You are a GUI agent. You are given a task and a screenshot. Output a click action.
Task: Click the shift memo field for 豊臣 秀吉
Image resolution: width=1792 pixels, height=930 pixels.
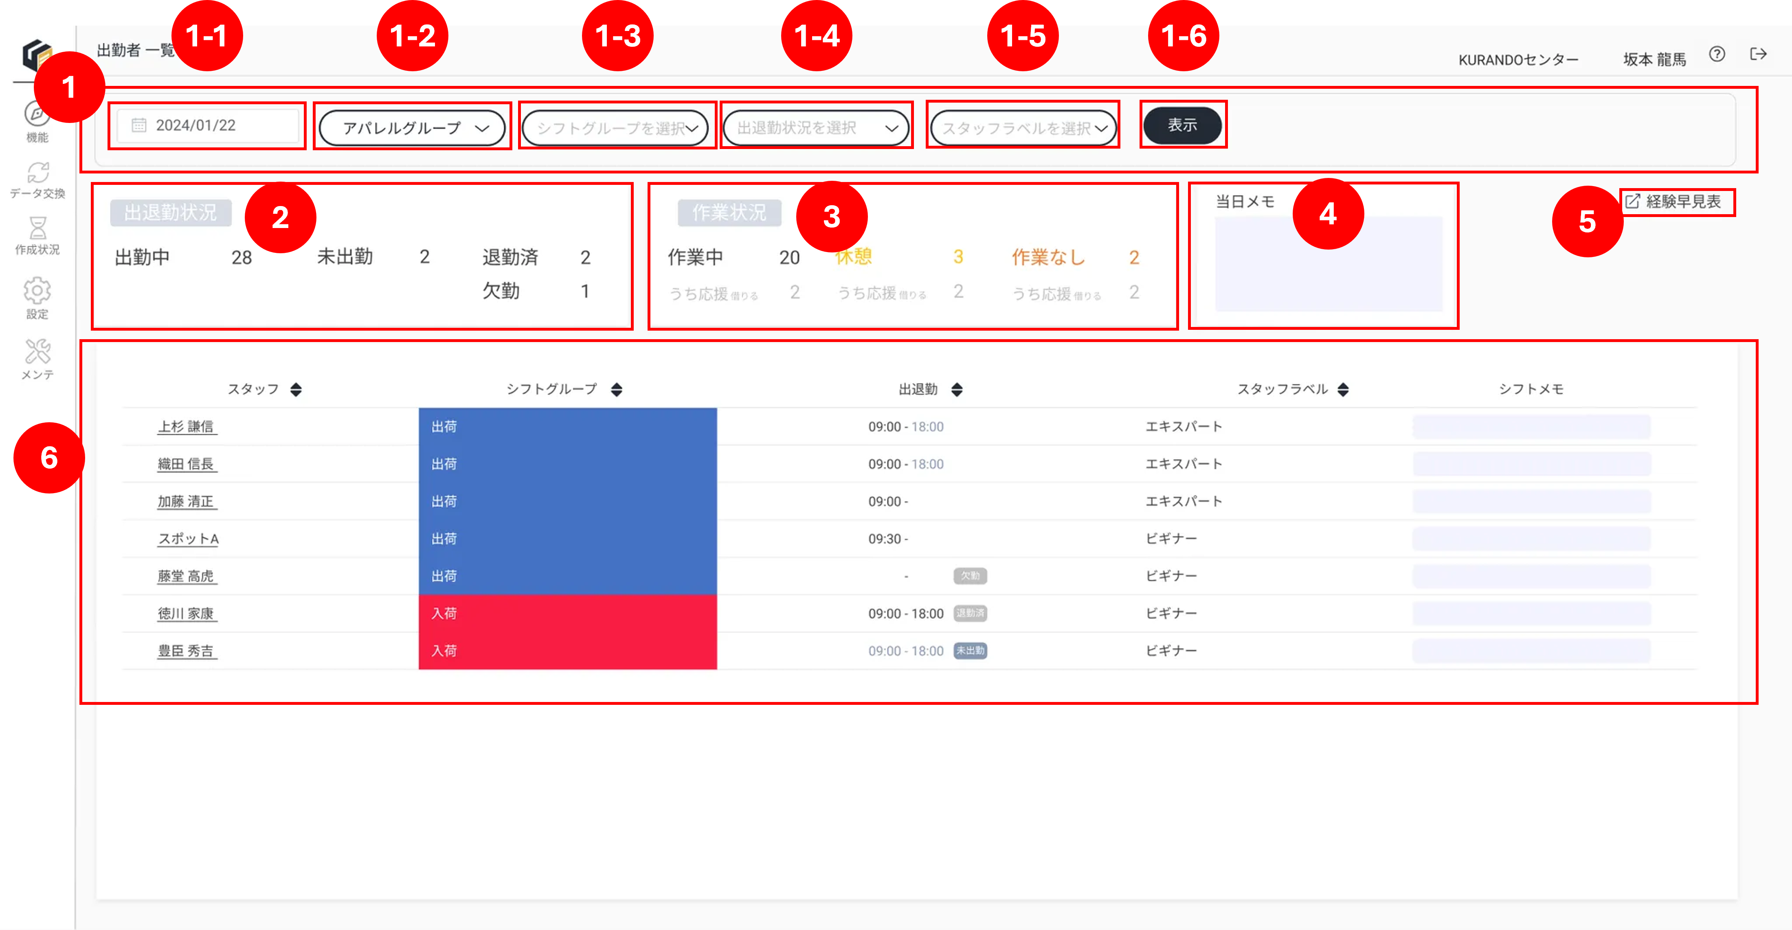pyautogui.click(x=1531, y=651)
